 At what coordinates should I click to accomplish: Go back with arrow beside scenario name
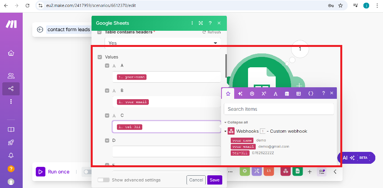40,30
